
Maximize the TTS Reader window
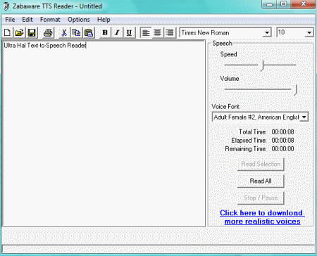point(283,4)
